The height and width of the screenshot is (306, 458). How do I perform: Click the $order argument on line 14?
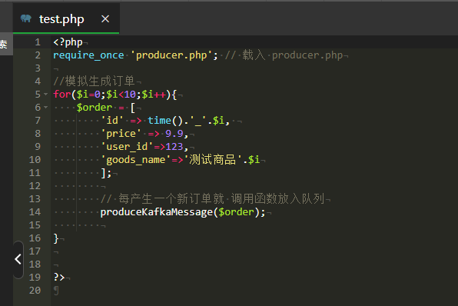coord(237,212)
